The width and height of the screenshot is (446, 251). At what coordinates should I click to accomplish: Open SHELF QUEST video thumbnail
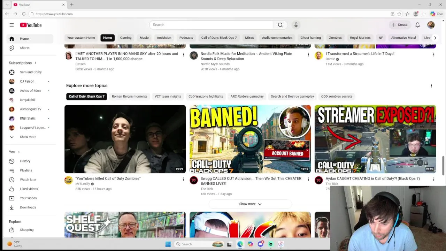pos(125,225)
